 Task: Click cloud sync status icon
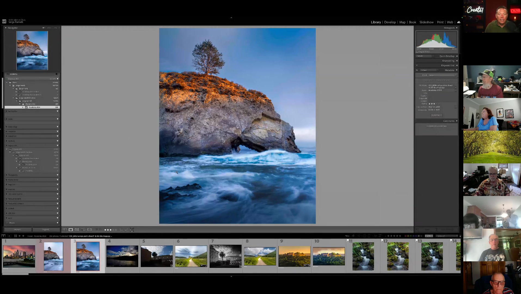(459, 22)
